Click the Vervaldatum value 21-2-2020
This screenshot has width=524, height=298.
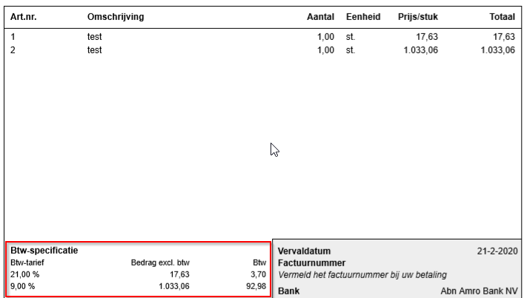coord(497,251)
